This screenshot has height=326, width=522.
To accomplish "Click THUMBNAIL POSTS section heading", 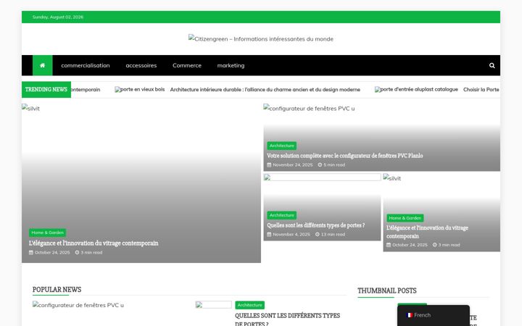I will 387,291.
